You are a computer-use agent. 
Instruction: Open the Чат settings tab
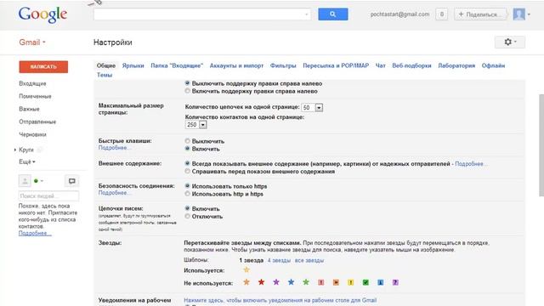pos(380,65)
